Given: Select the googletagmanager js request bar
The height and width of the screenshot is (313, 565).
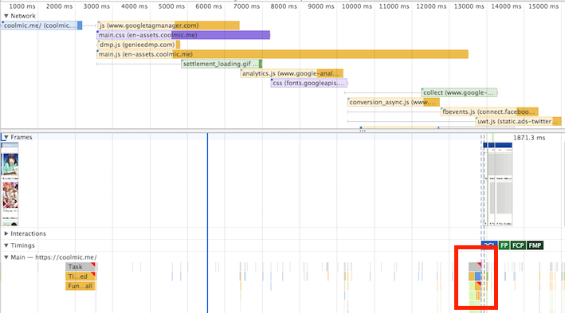Looking at the screenshot, I should pos(169,25).
